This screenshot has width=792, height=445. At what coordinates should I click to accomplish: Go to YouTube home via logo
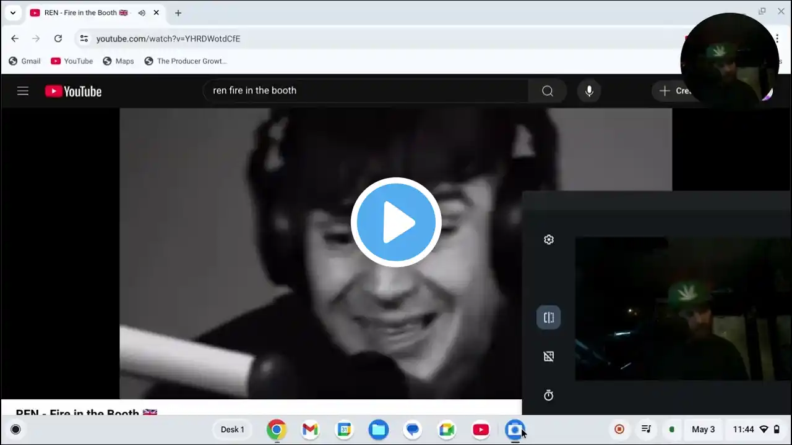point(73,91)
